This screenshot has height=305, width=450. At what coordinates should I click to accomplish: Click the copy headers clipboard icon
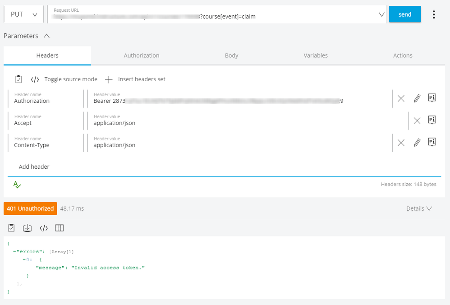point(18,79)
